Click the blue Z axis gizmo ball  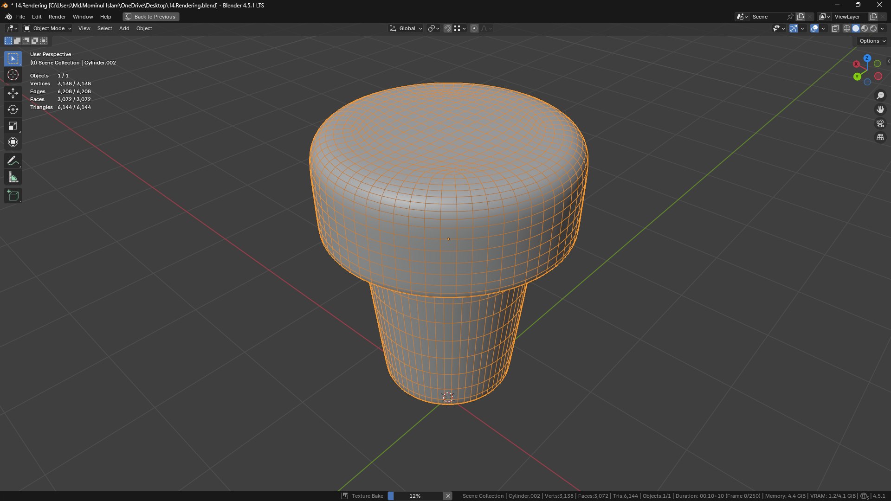pos(867,58)
